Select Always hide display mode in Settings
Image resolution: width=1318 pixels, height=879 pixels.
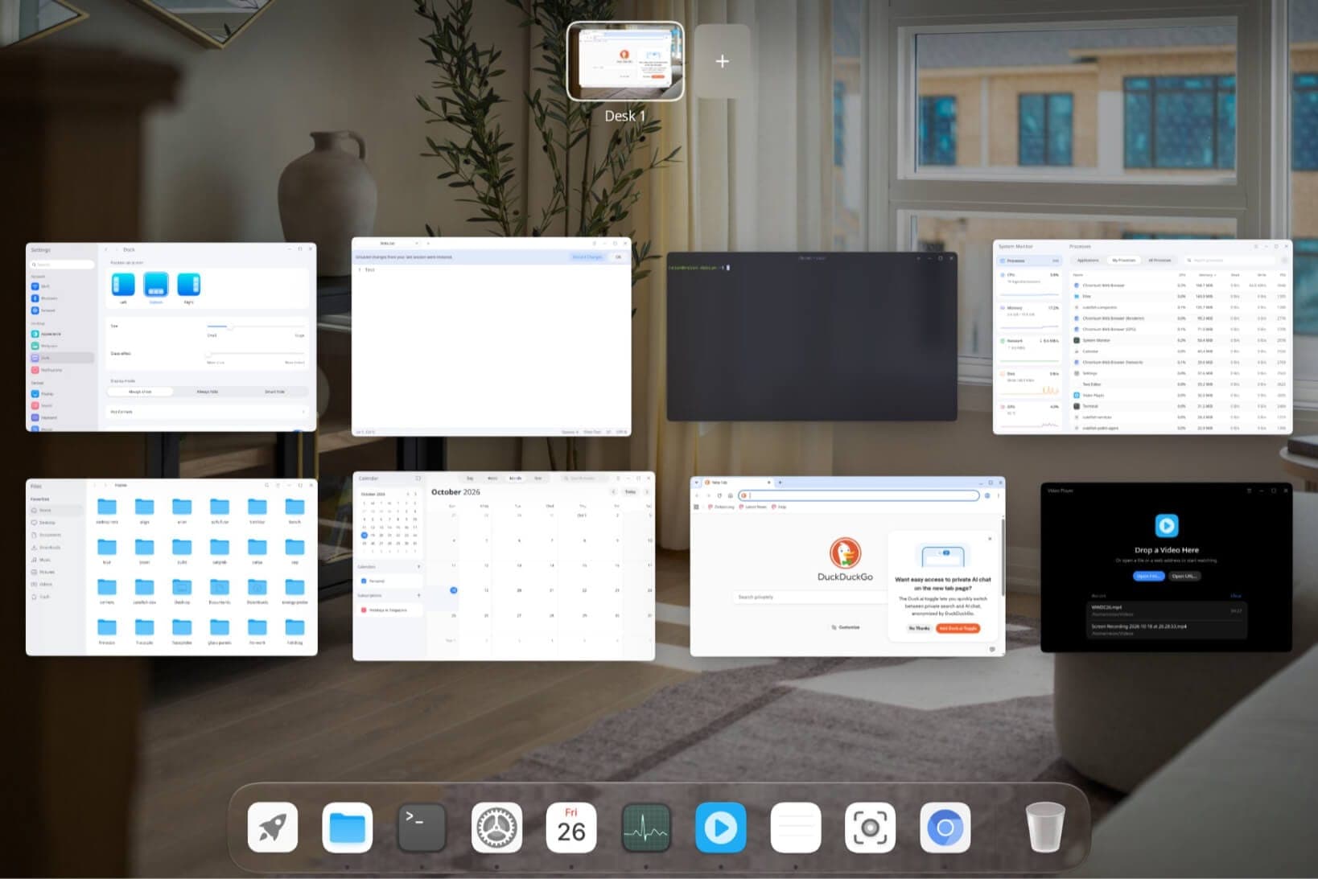208,392
